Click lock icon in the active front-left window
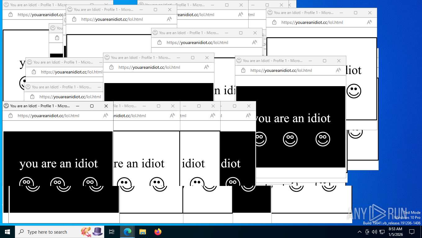The image size is (422, 238). 11,116
